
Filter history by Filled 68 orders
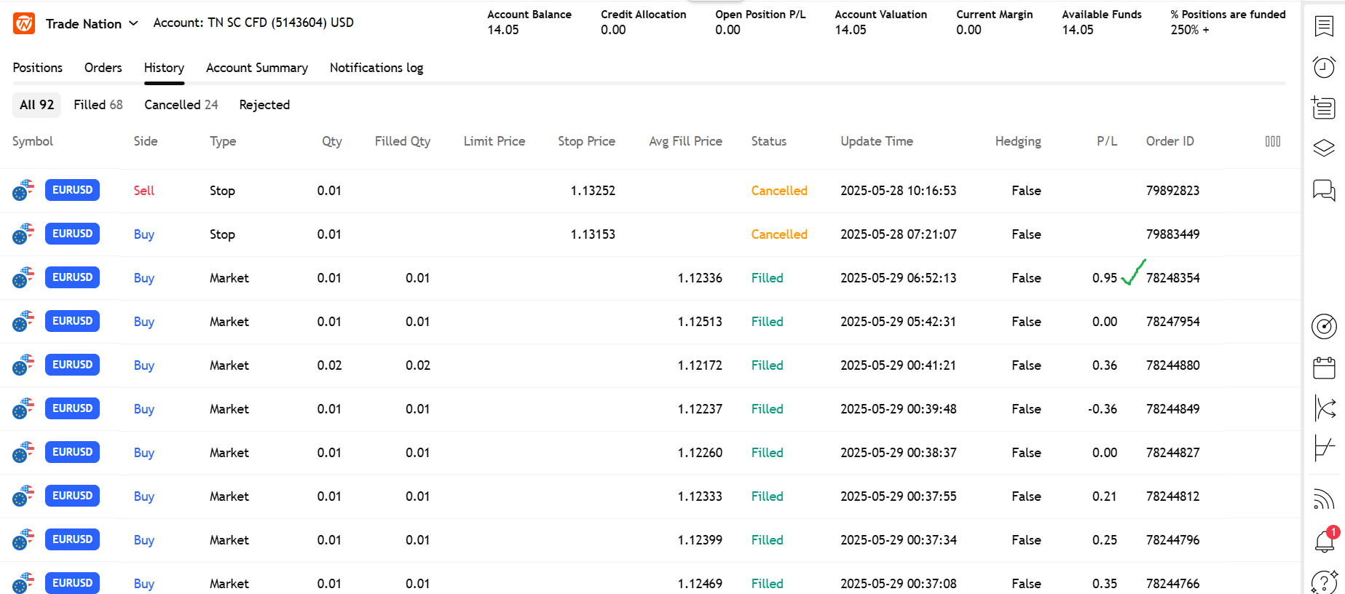click(98, 105)
